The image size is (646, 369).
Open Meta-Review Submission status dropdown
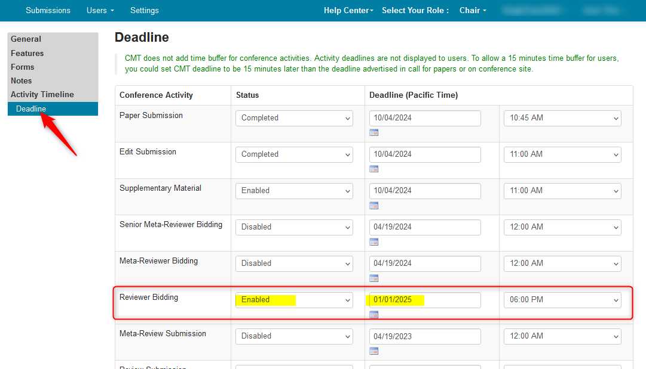tap(294, 336)
